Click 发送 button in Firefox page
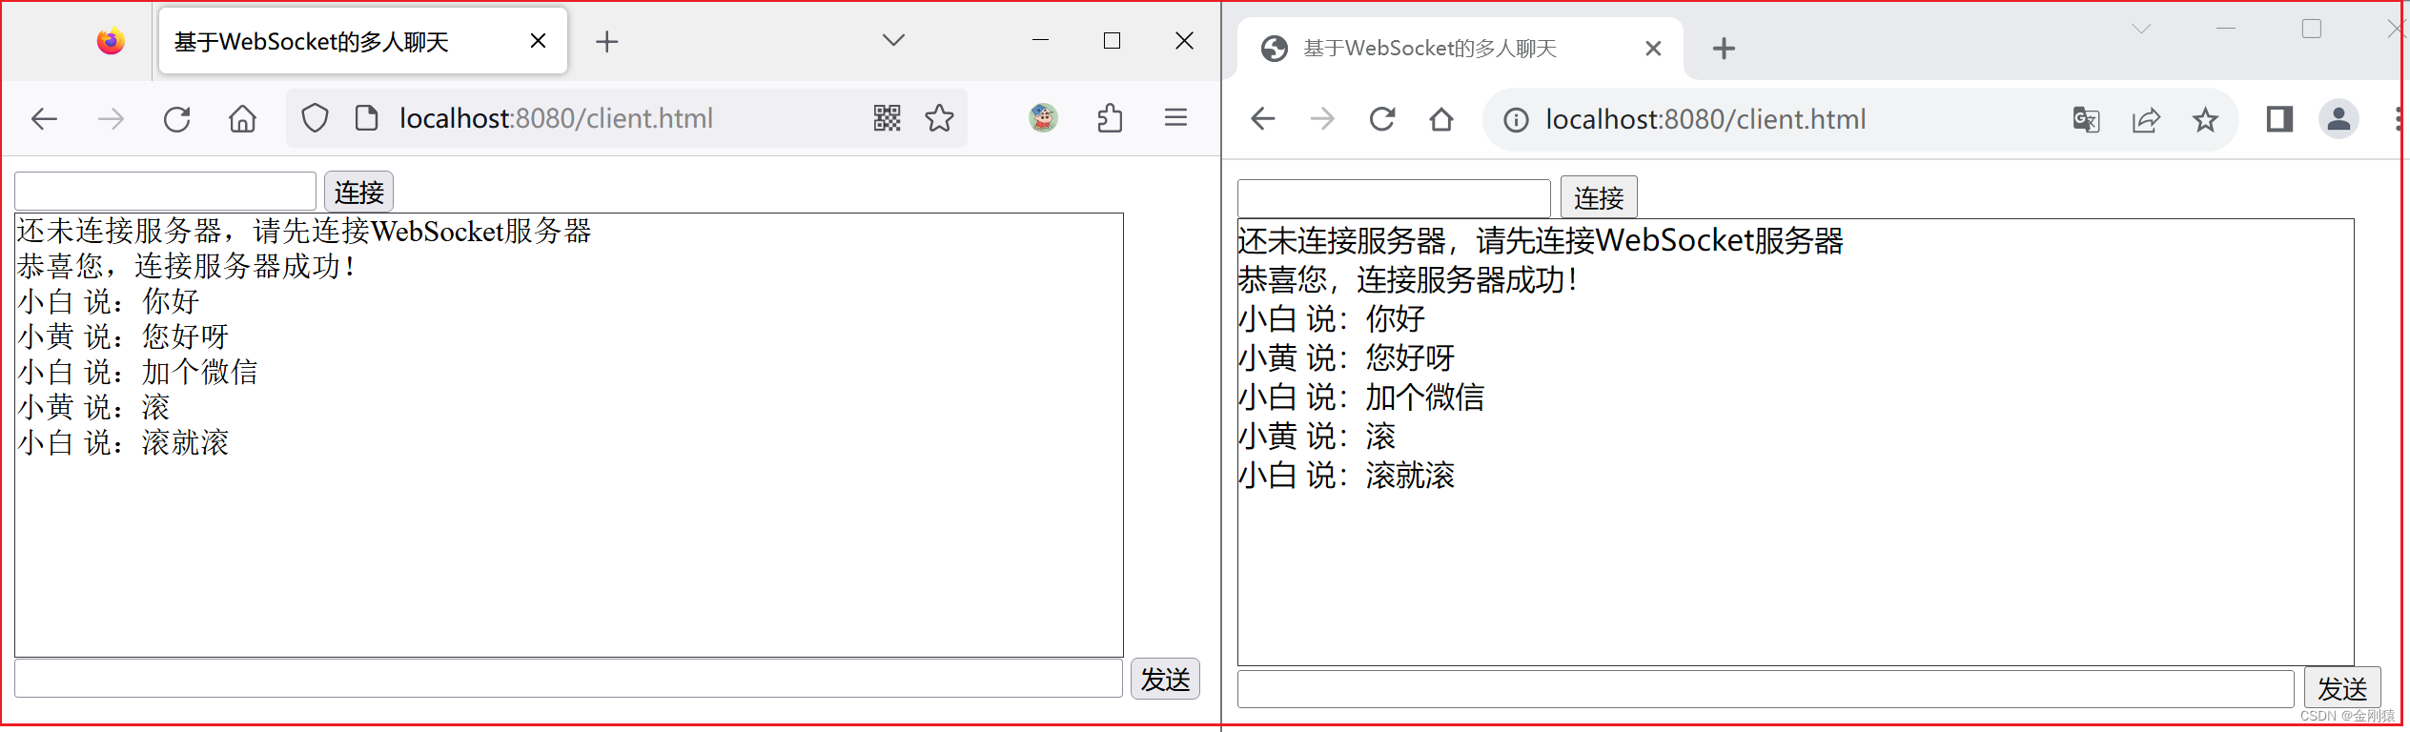The height and width of the screenshot is (732, 2410). point(1165,680)
